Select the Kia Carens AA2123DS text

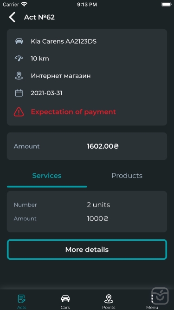pyautogui.click(x=64, y=41)
